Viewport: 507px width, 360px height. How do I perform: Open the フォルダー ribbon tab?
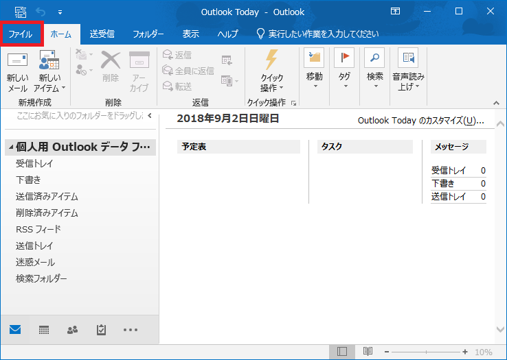coord(148,34)
